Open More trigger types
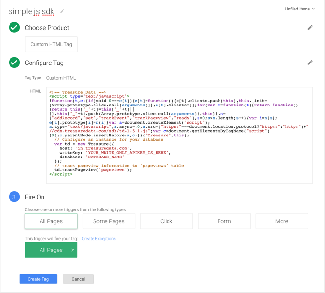The width and height of the screenshot is (325, 293). [x=282, y=221]
